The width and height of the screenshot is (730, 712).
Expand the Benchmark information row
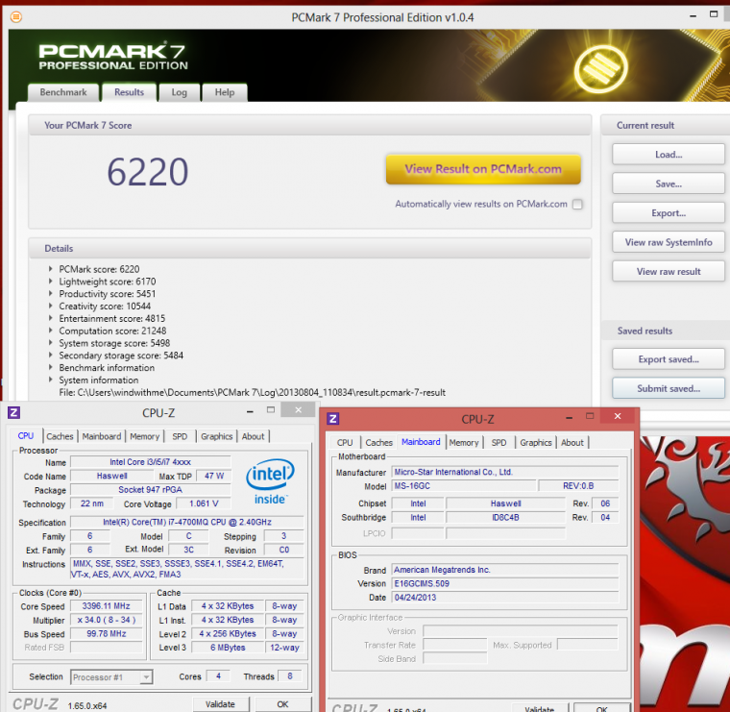pos(51,367)
